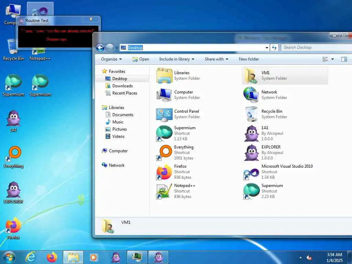The image size is (352, 264).
Task: Close the Routine Test window
Action: [91, 19]
